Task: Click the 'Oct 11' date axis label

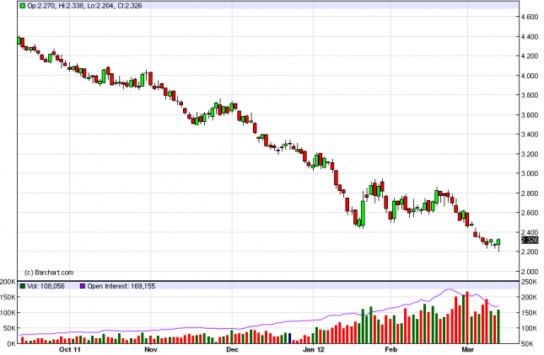Action: (70, 349)
